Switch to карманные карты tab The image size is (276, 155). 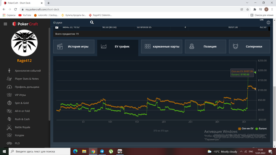tap(162, 46)
